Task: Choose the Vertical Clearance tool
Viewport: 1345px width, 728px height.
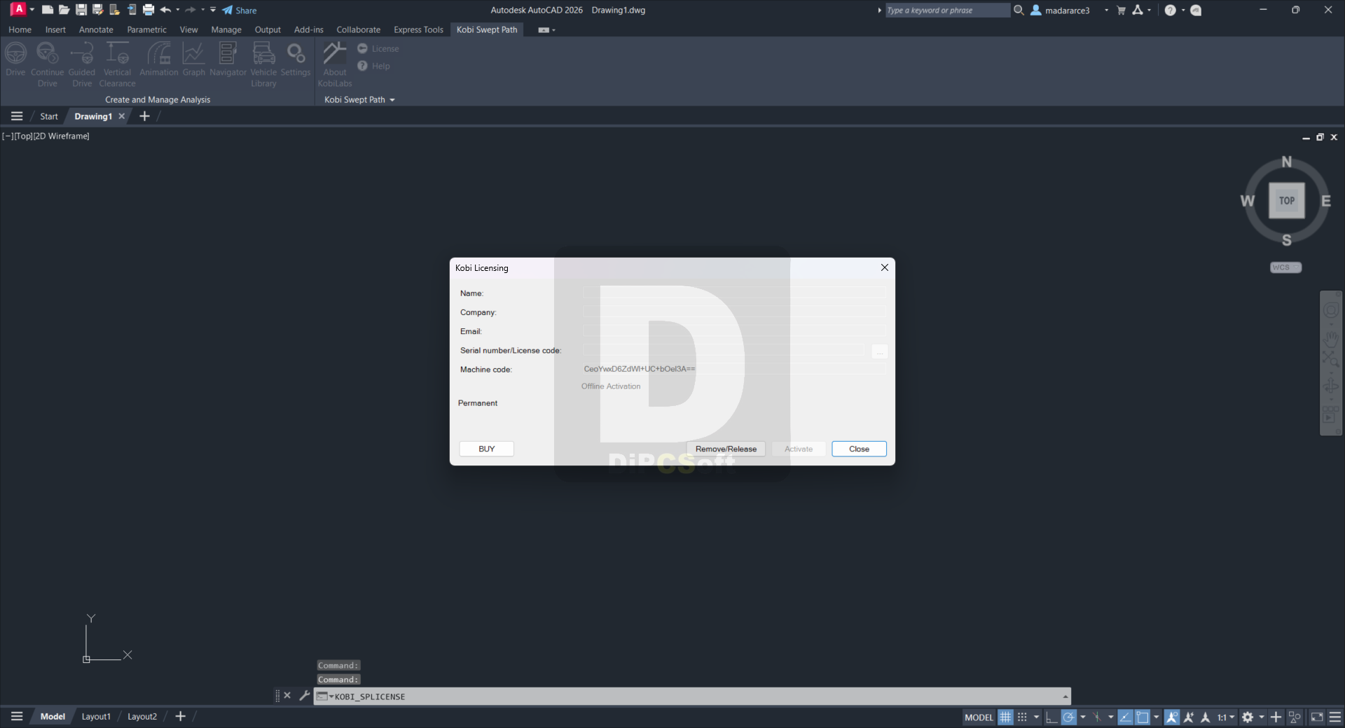Action: pyautogui.click(x=117, y=64)
